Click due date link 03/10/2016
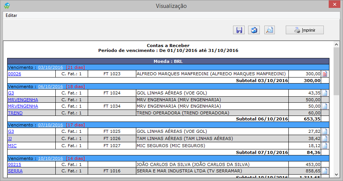This screenshot has height=181, width=343. 50,67
